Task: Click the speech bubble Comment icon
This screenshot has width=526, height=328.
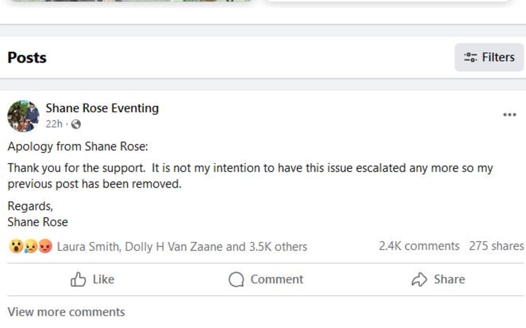Action: 235,279
